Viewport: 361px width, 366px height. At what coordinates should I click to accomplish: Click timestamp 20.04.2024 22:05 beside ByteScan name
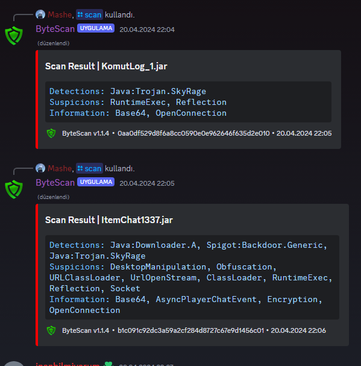click(147, 183)
